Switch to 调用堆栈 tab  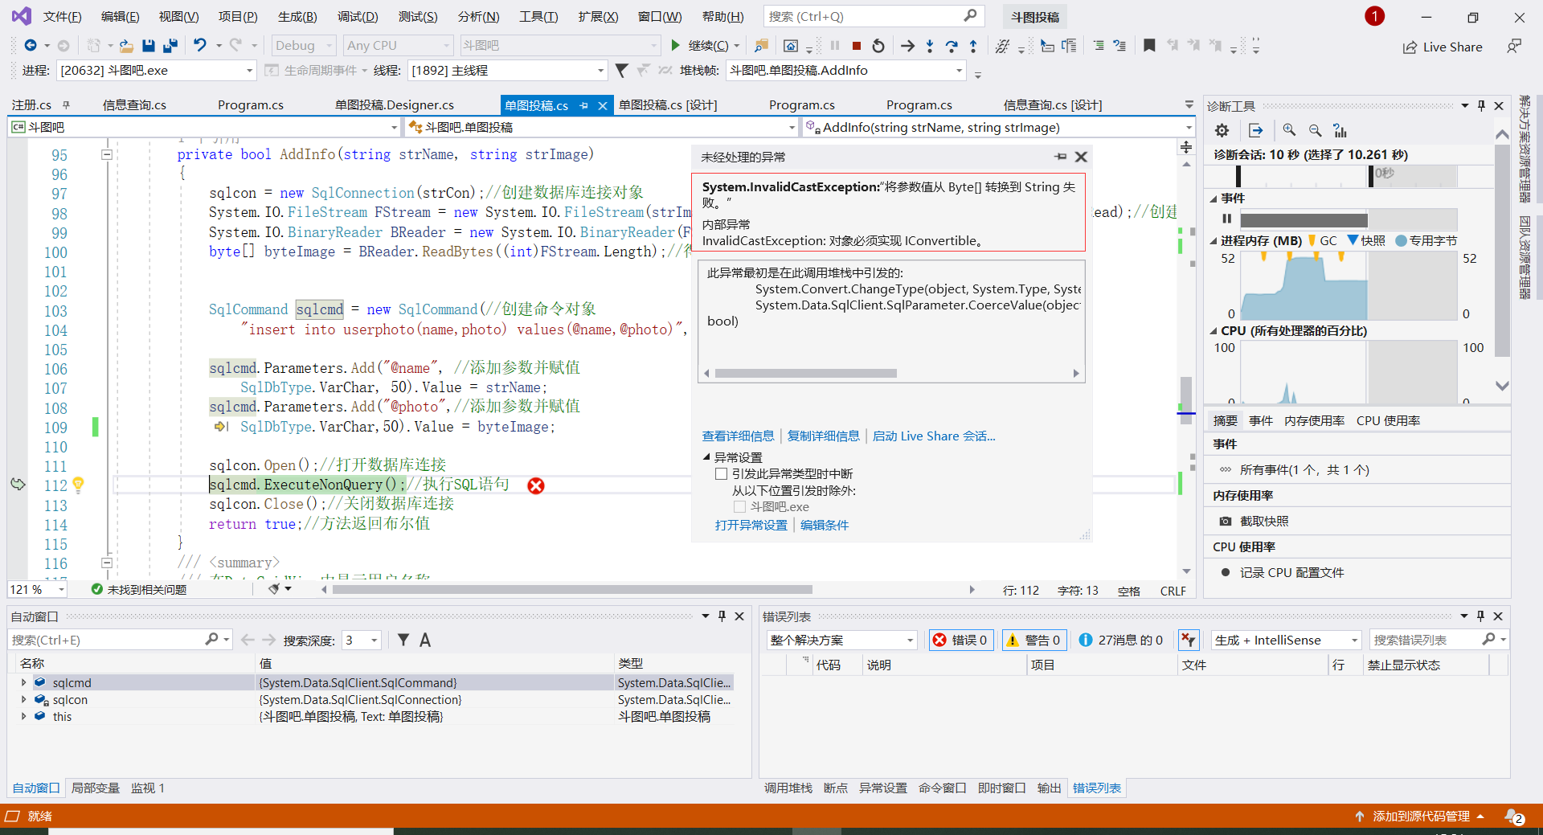coord(788,788)
